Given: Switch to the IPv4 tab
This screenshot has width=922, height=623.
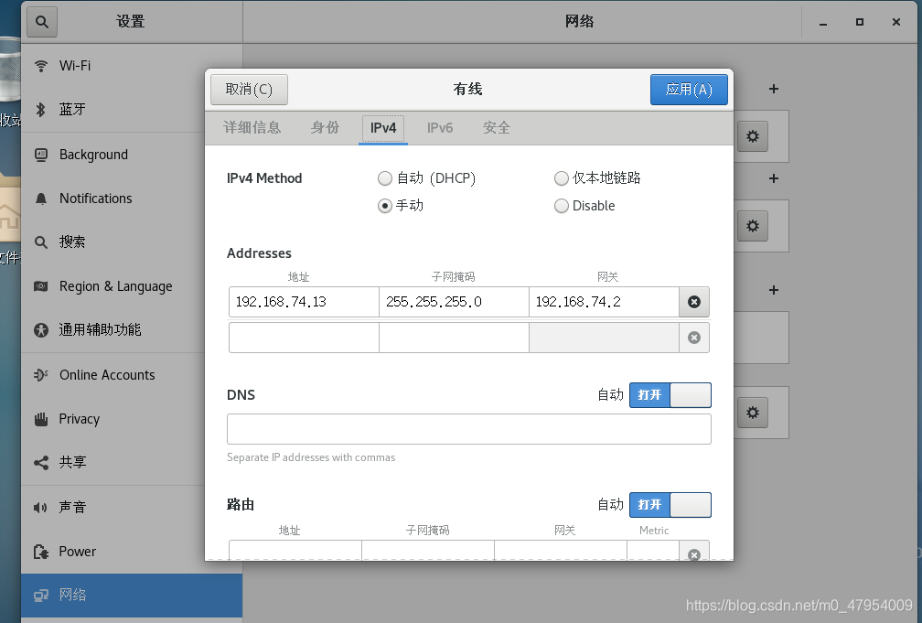Looking at the screenshot, I should [383, 128].
